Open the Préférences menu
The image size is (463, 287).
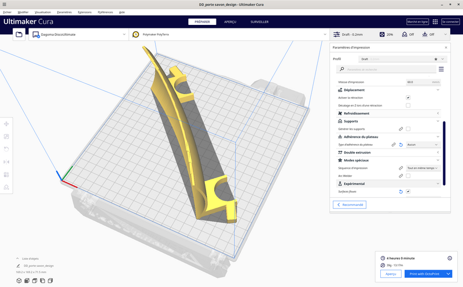click(105, 12)
